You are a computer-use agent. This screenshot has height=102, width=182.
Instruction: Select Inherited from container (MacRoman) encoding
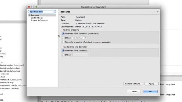coord(63,33)
